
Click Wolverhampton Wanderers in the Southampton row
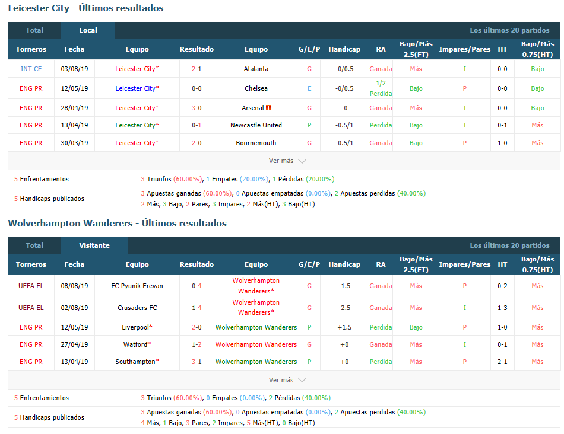point(256,362)
